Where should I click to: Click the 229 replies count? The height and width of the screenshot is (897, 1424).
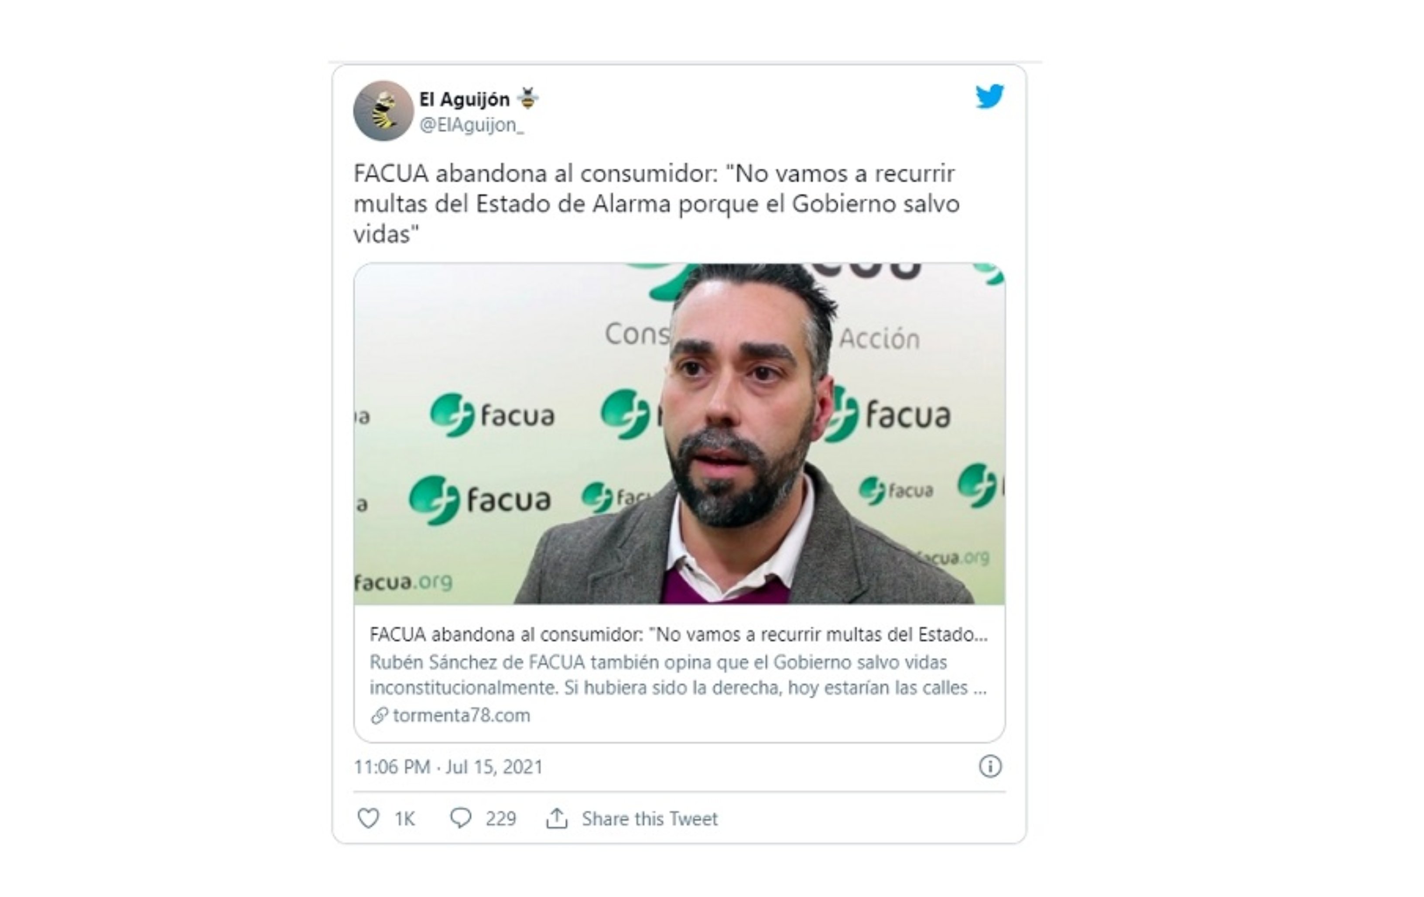[x=501, y=818]
